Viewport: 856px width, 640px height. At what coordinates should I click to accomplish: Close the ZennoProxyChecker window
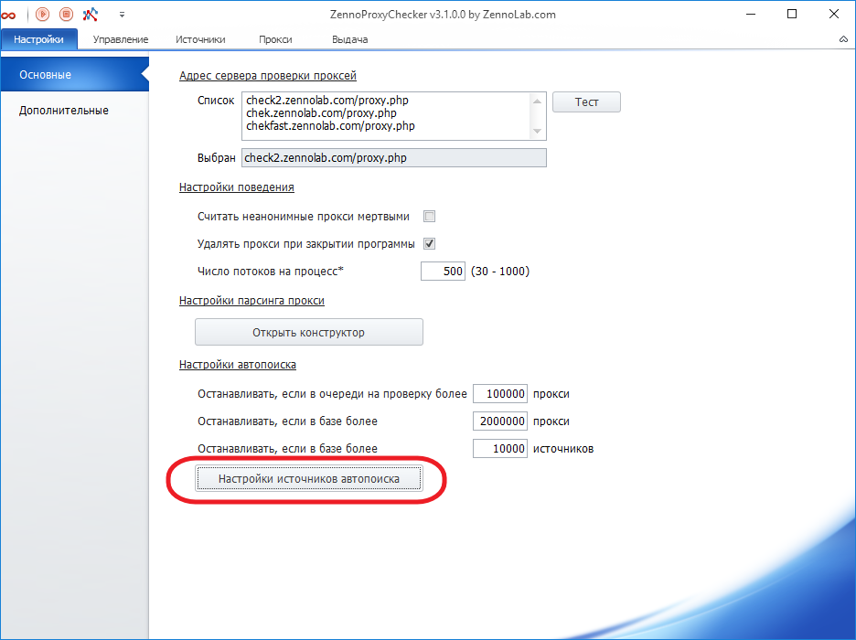coord(834,15)
